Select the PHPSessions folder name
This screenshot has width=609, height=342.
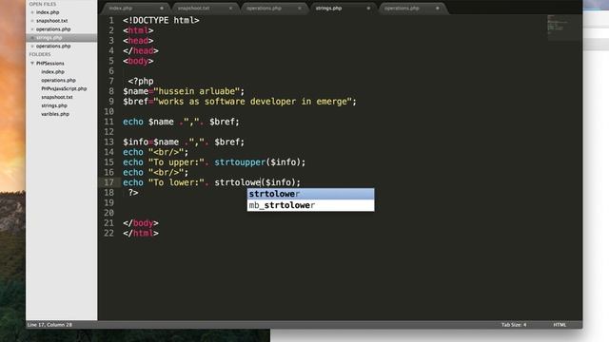pos(50,64)
